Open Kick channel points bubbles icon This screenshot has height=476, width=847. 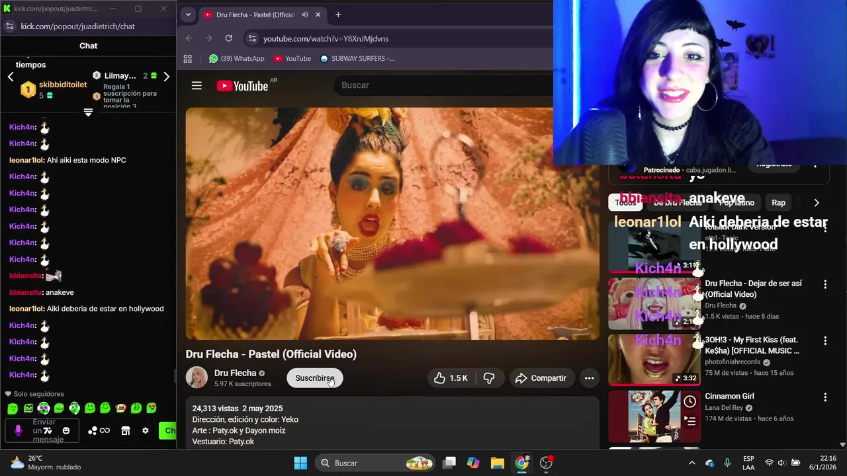click(92, 430)
